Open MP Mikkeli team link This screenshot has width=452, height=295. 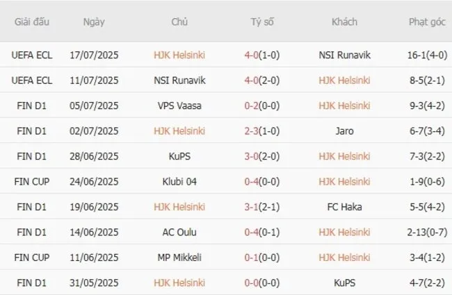click(x=179, y=258)
